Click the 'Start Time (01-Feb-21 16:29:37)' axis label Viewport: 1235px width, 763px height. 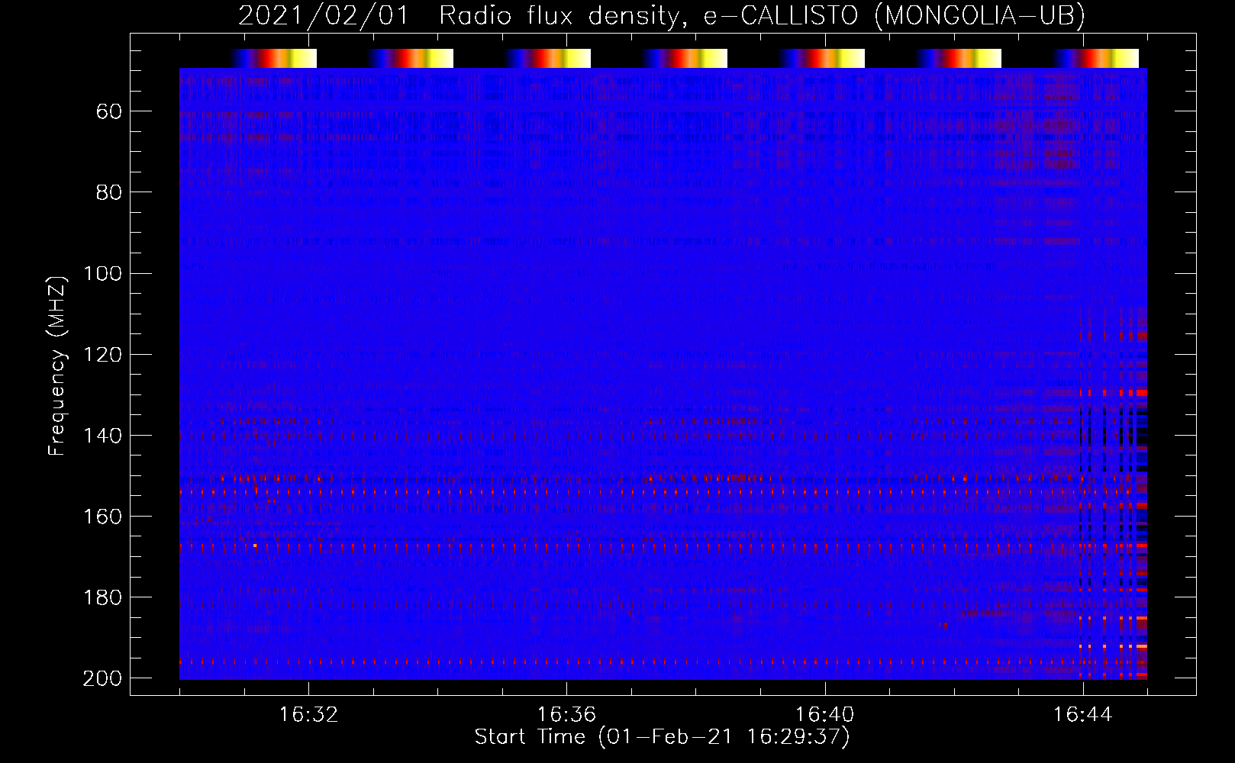662,737
